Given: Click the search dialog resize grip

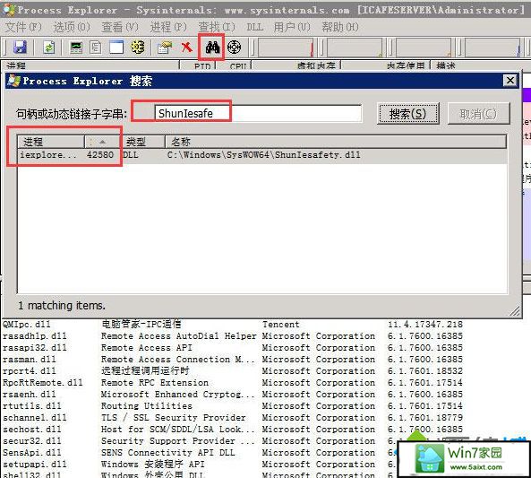Looking at the screenshot, I should pyautogui.click(x=515, y=311).
